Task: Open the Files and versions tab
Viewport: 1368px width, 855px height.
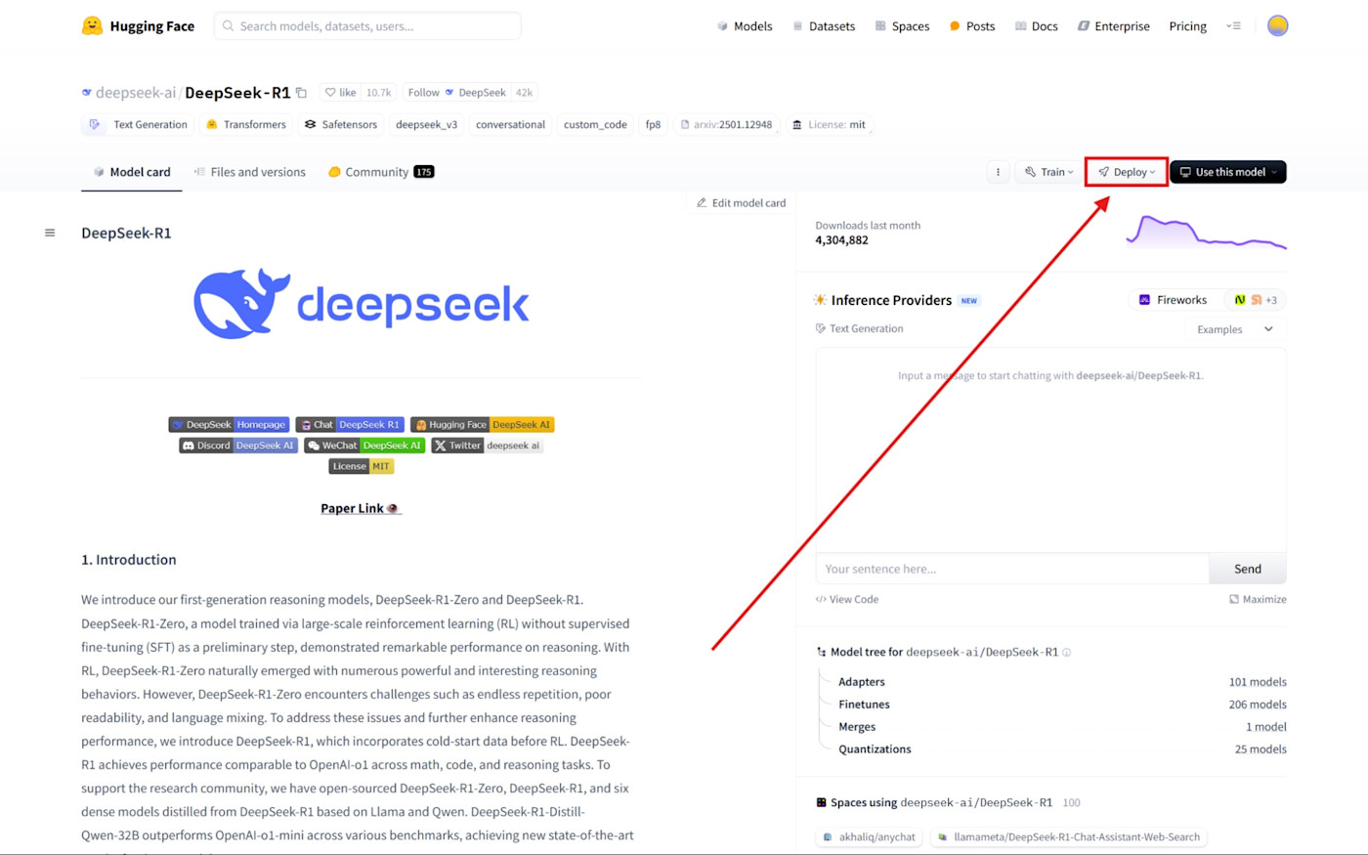Action: [250, 172]
